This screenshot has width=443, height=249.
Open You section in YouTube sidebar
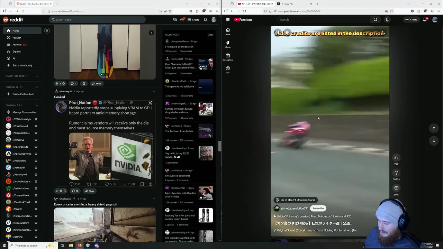coord(228,70)
